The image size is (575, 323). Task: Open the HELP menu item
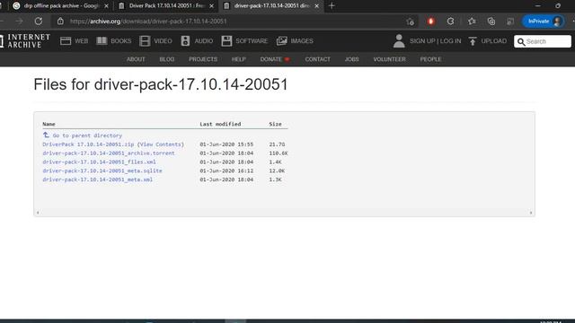(x=238, y=59)
